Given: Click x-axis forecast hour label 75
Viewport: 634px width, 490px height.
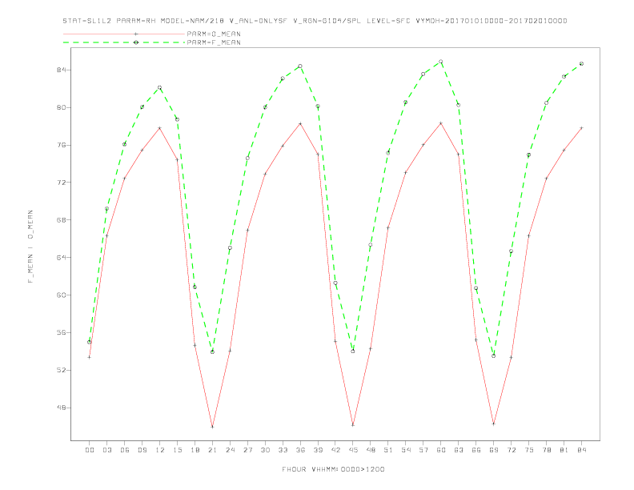Looking at the screenshot, I should [529, 450].
